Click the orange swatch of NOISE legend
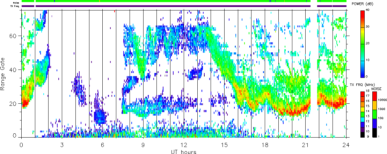 [x=374, y=105]
